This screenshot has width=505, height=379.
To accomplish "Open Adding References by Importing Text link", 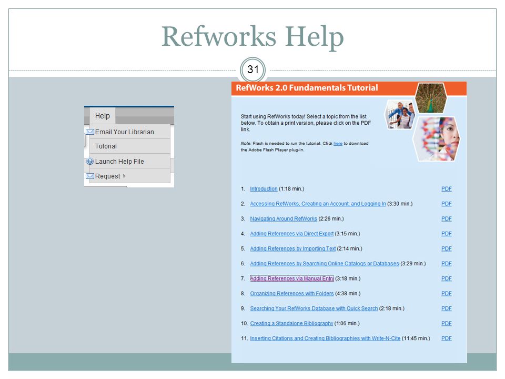I will tap(293, 249).
